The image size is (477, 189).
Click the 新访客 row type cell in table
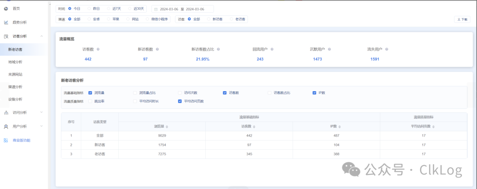(100, 145)
